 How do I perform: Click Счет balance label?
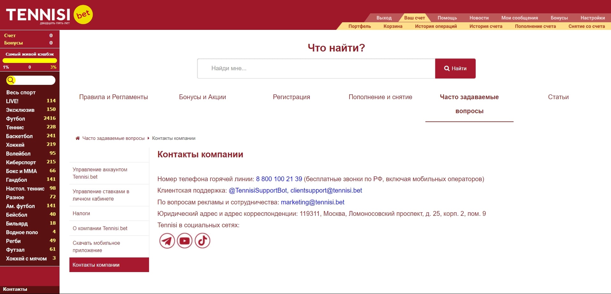(10, 36)
